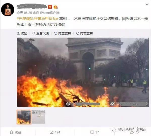The width and height of the screenshot is (151, 136).
Task: Like the post with thumbs-up 73
Action: pos(134,132)
